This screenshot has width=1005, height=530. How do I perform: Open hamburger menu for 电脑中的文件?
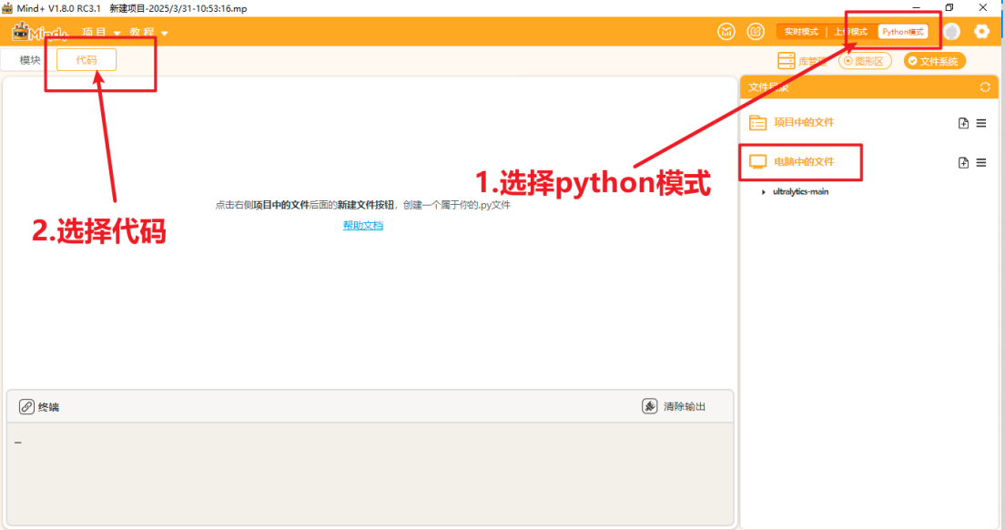click(x=981, y=163)
